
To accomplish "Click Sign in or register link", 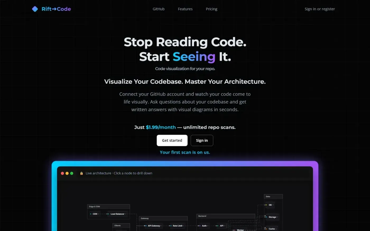I will (320, 9).
